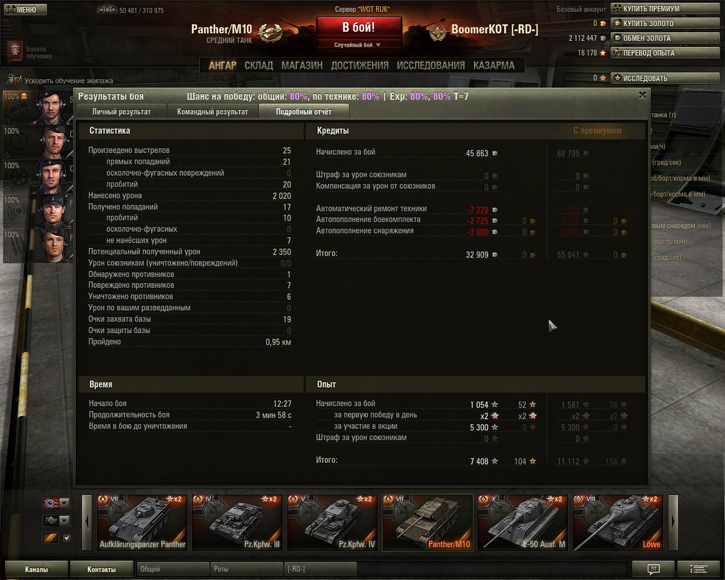The width and height of the screenshot is (725, 580).
Task: Open the service channel list icon
Action: coord(700,569)
